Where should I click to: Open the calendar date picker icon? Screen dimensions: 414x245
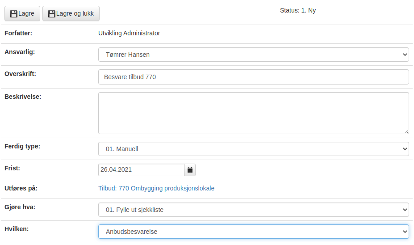pos(190,170)
